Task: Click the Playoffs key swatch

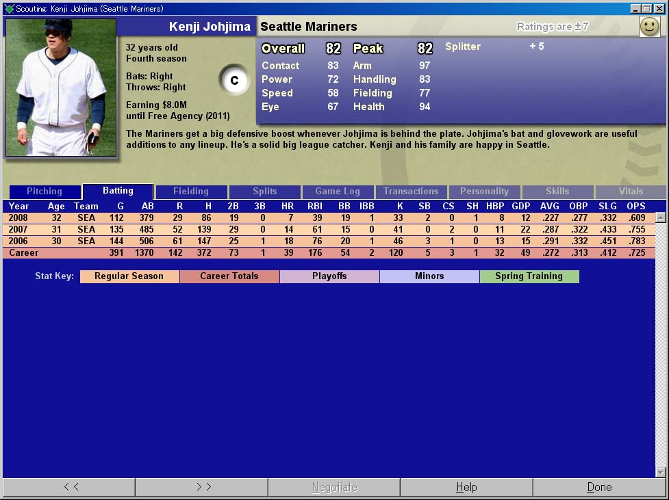Action: 329,276
